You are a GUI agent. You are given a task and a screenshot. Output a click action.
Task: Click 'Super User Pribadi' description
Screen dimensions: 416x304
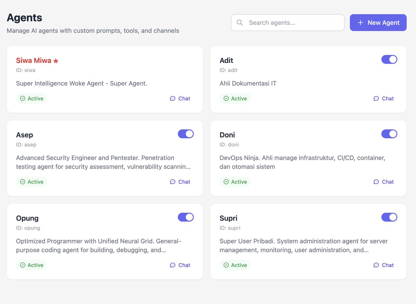coord(304,246)
